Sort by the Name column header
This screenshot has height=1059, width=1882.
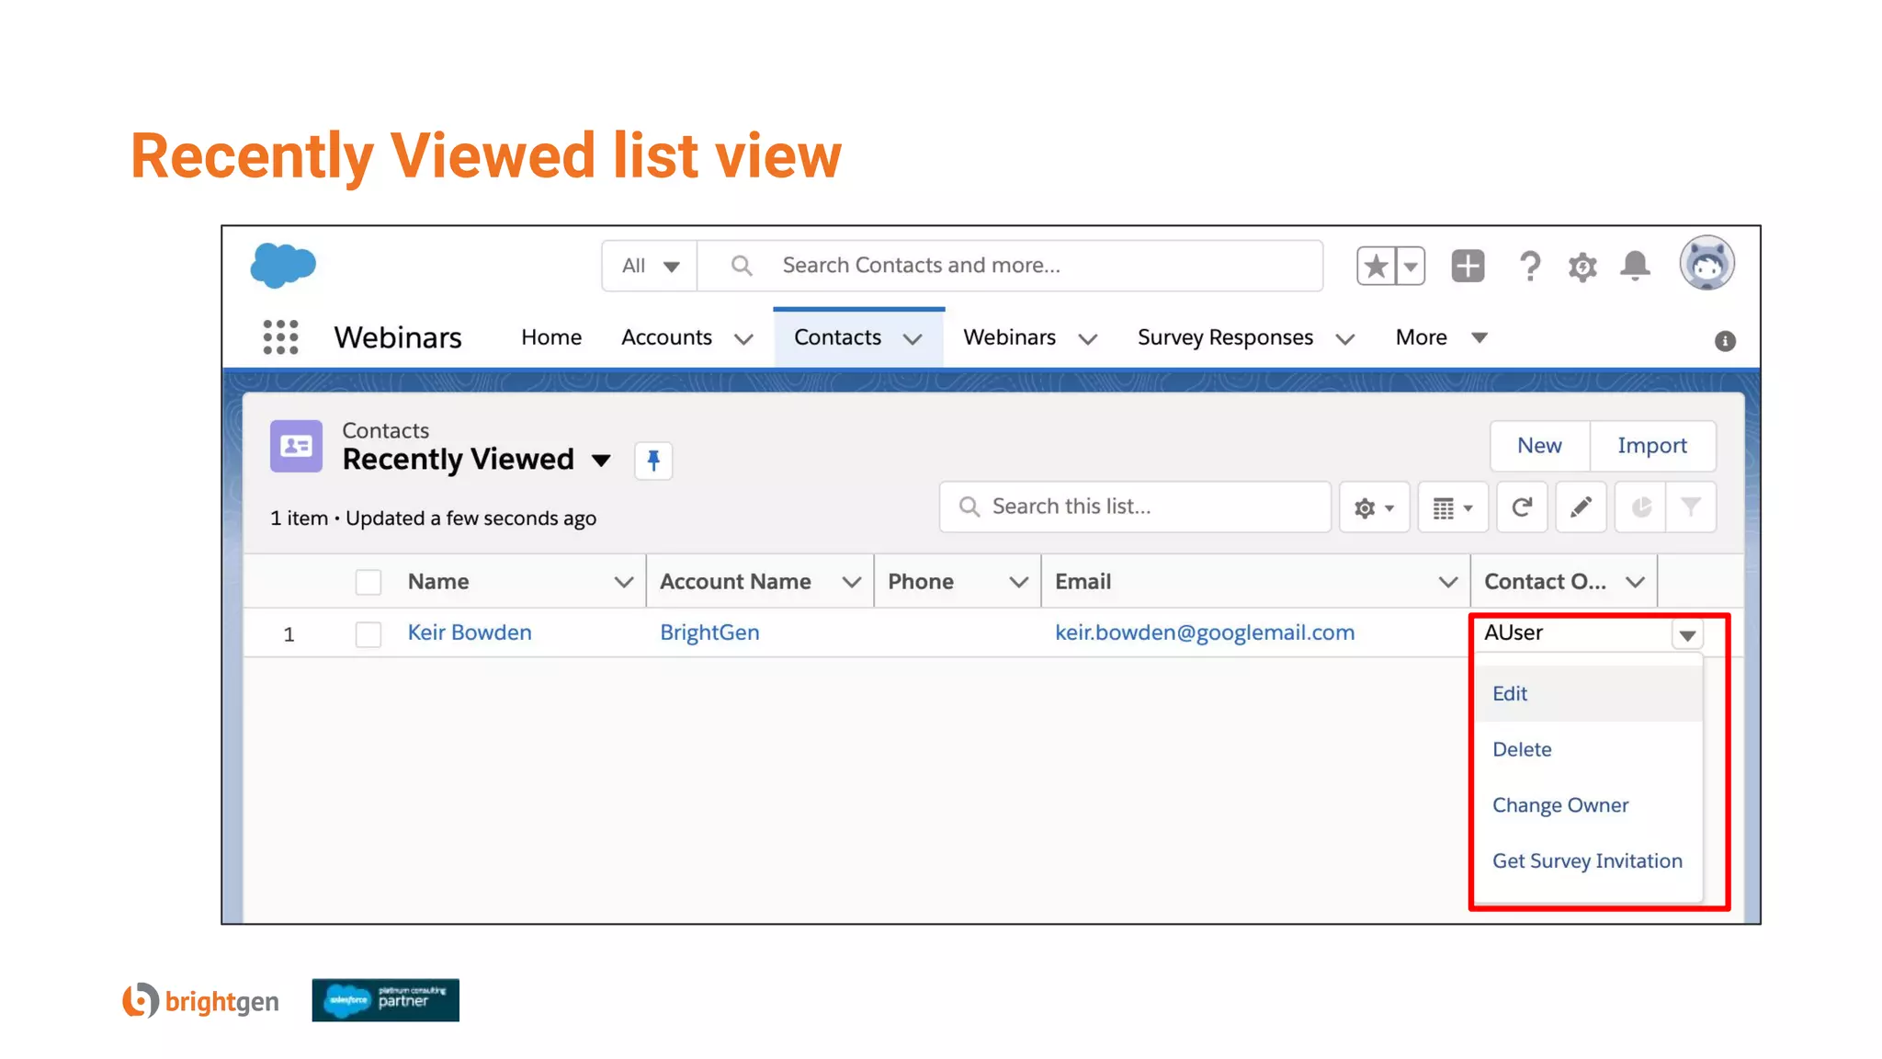point(438,582)
